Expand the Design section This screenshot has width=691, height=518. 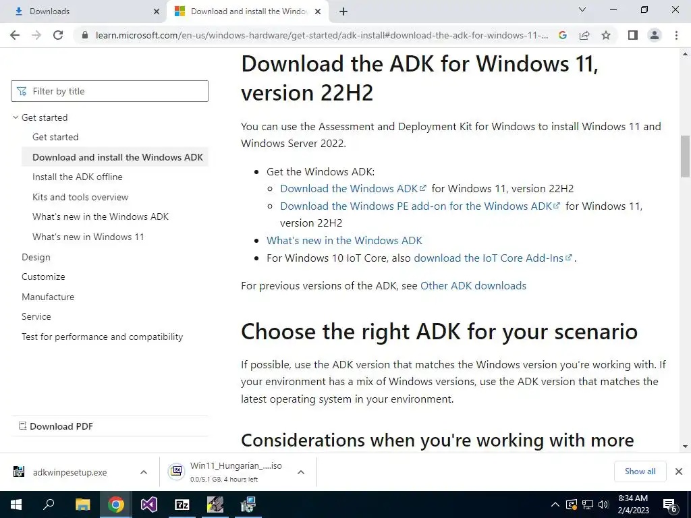click(x=36, y=257)
